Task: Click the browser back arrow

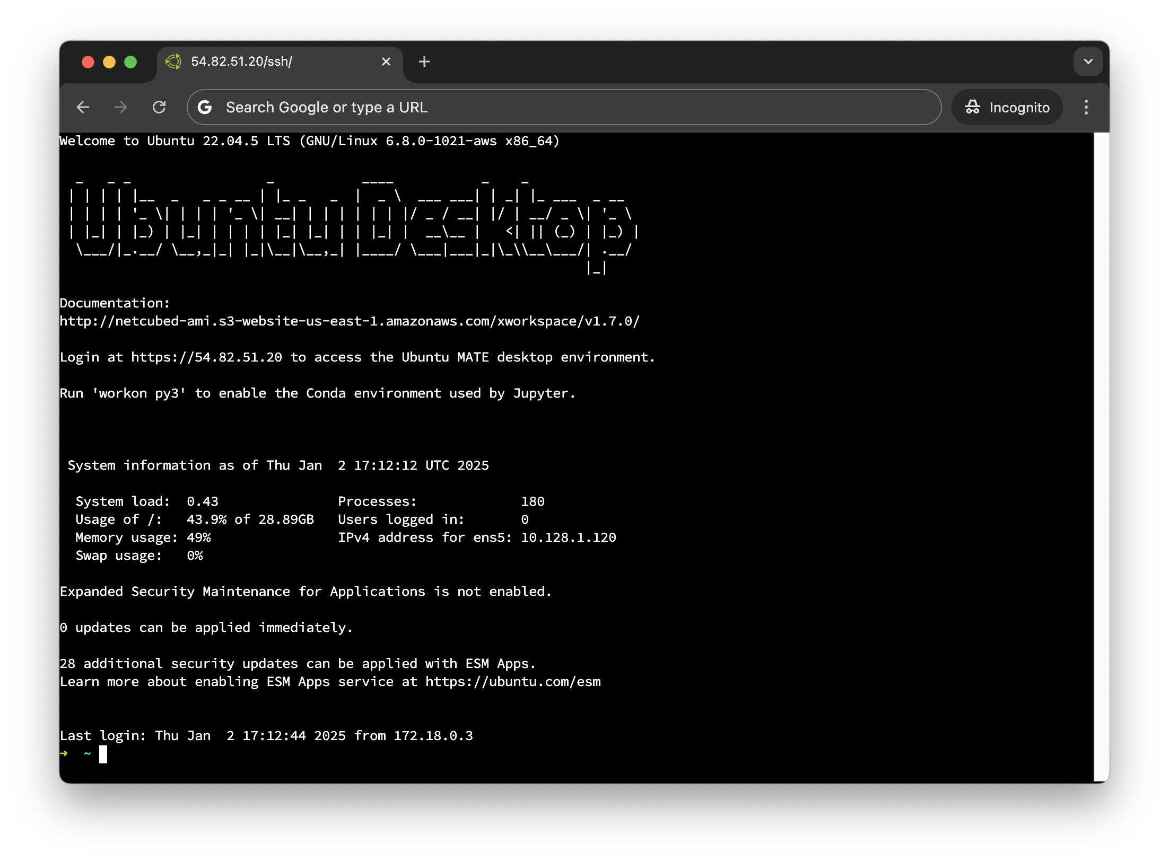Action: pyautogui.click(x=83, y=107)
